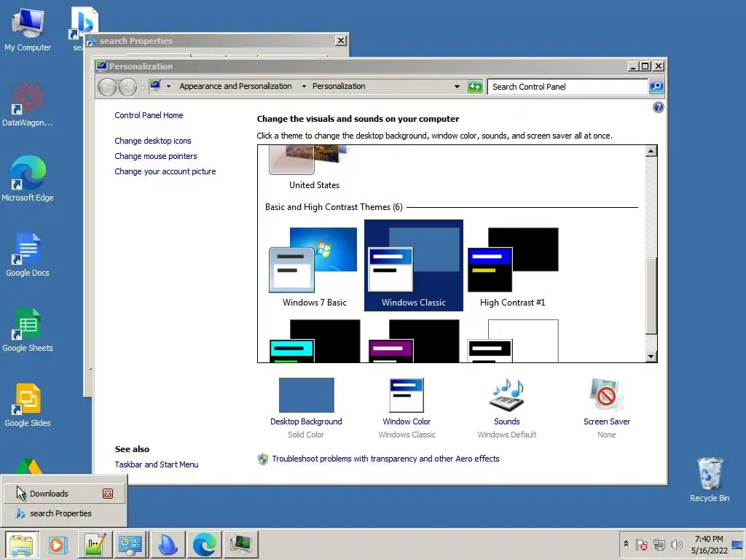This screenshot has width=746, height=560.
Task: Select the purple high contrast theme thumbnail
Action: point(414,341)
